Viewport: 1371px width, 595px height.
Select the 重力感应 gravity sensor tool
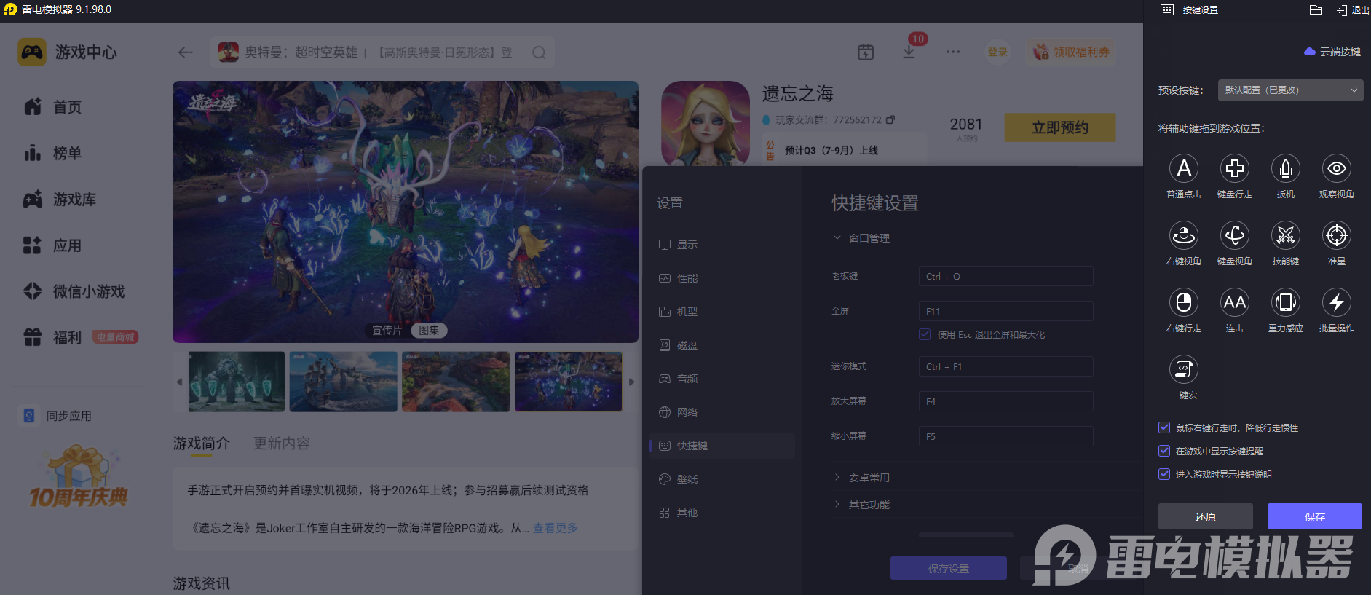(1286, 303)
